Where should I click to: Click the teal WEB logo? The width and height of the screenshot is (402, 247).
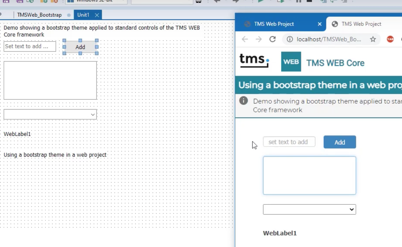point(291,62)
